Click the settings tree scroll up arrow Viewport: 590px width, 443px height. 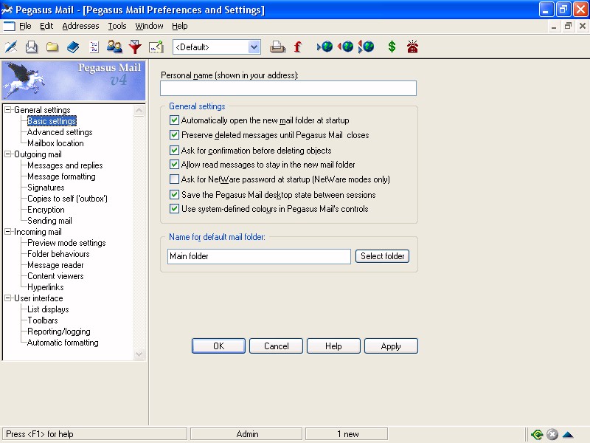click(139, 111)
